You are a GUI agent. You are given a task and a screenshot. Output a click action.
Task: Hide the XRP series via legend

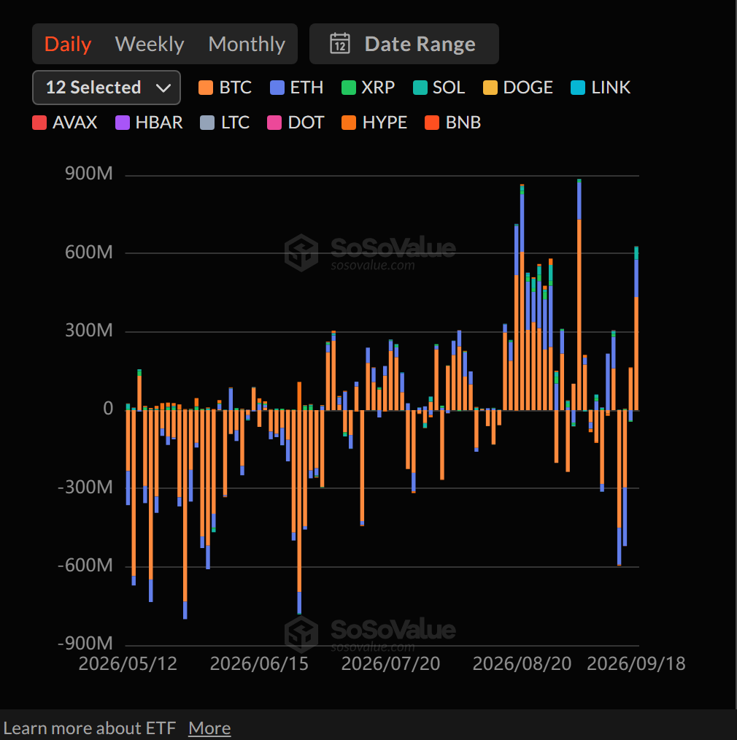(368, 88)
